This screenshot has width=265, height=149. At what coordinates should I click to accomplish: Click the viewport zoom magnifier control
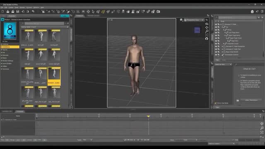[207, 31]
